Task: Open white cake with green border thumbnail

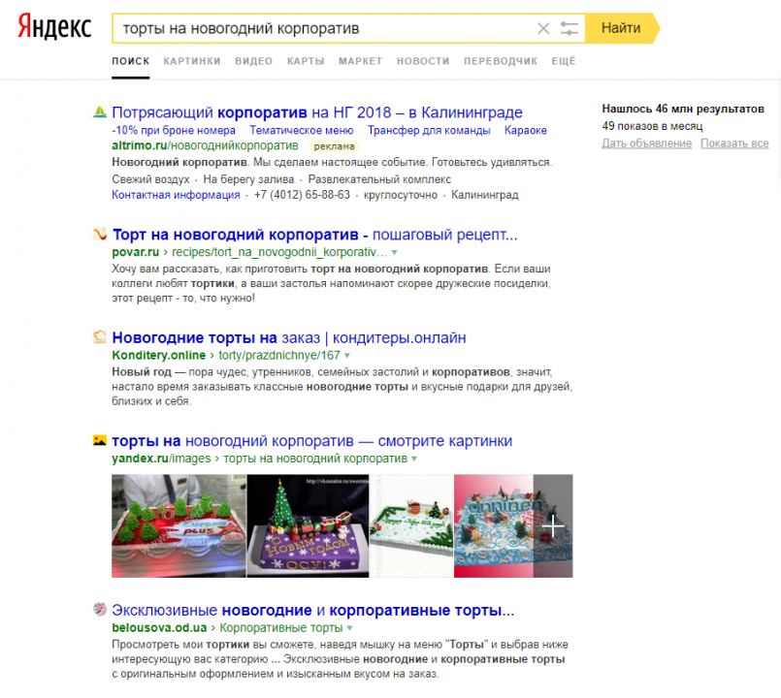Action: [x=411, y=525]
